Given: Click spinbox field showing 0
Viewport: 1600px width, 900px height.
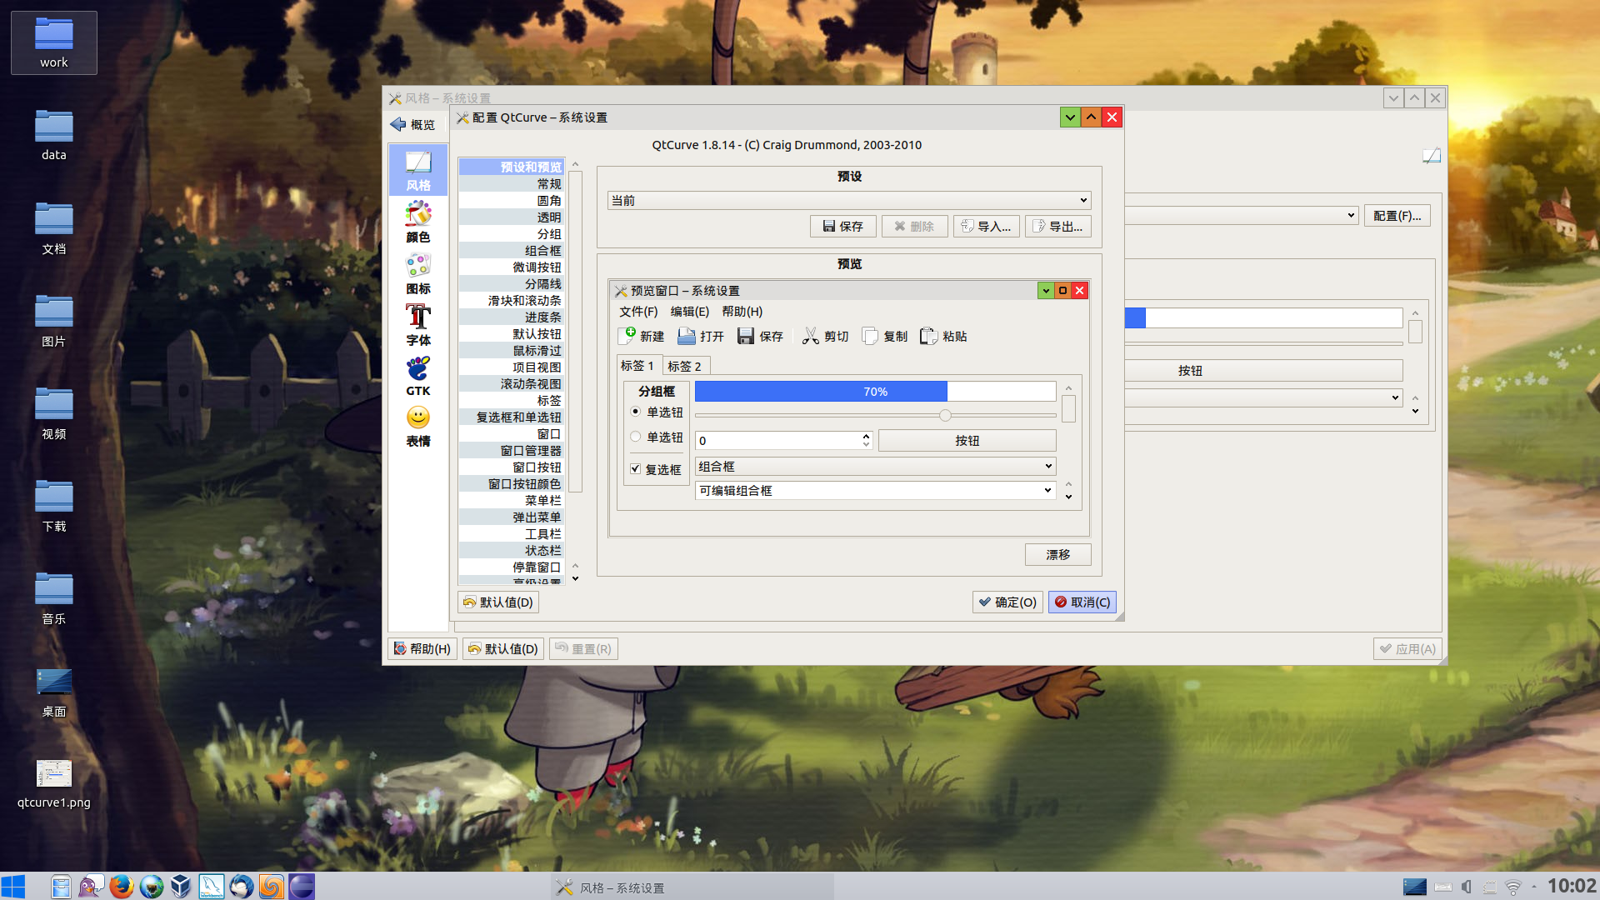Looking at the screenshot, I should 777,440.
